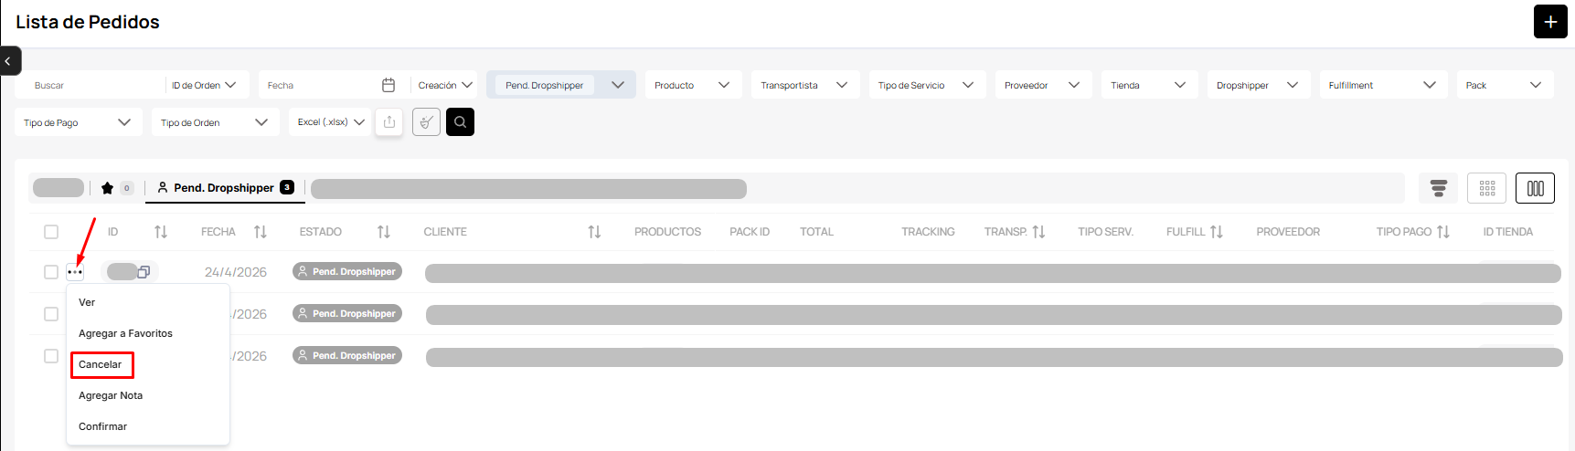1575x451 pixels.
Task: Click Pend. Dropshipper badge in third row
Action: point(347,356)
